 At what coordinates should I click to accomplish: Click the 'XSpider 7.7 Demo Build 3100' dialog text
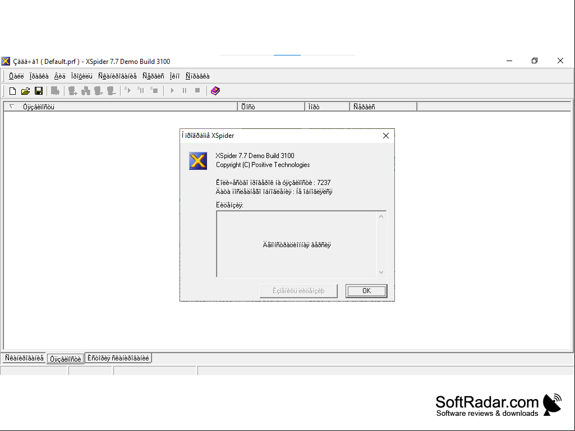coord(255,156)
